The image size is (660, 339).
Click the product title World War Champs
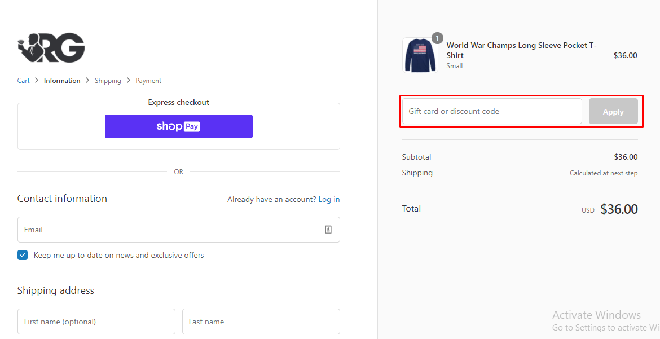(x=522, y=50)
